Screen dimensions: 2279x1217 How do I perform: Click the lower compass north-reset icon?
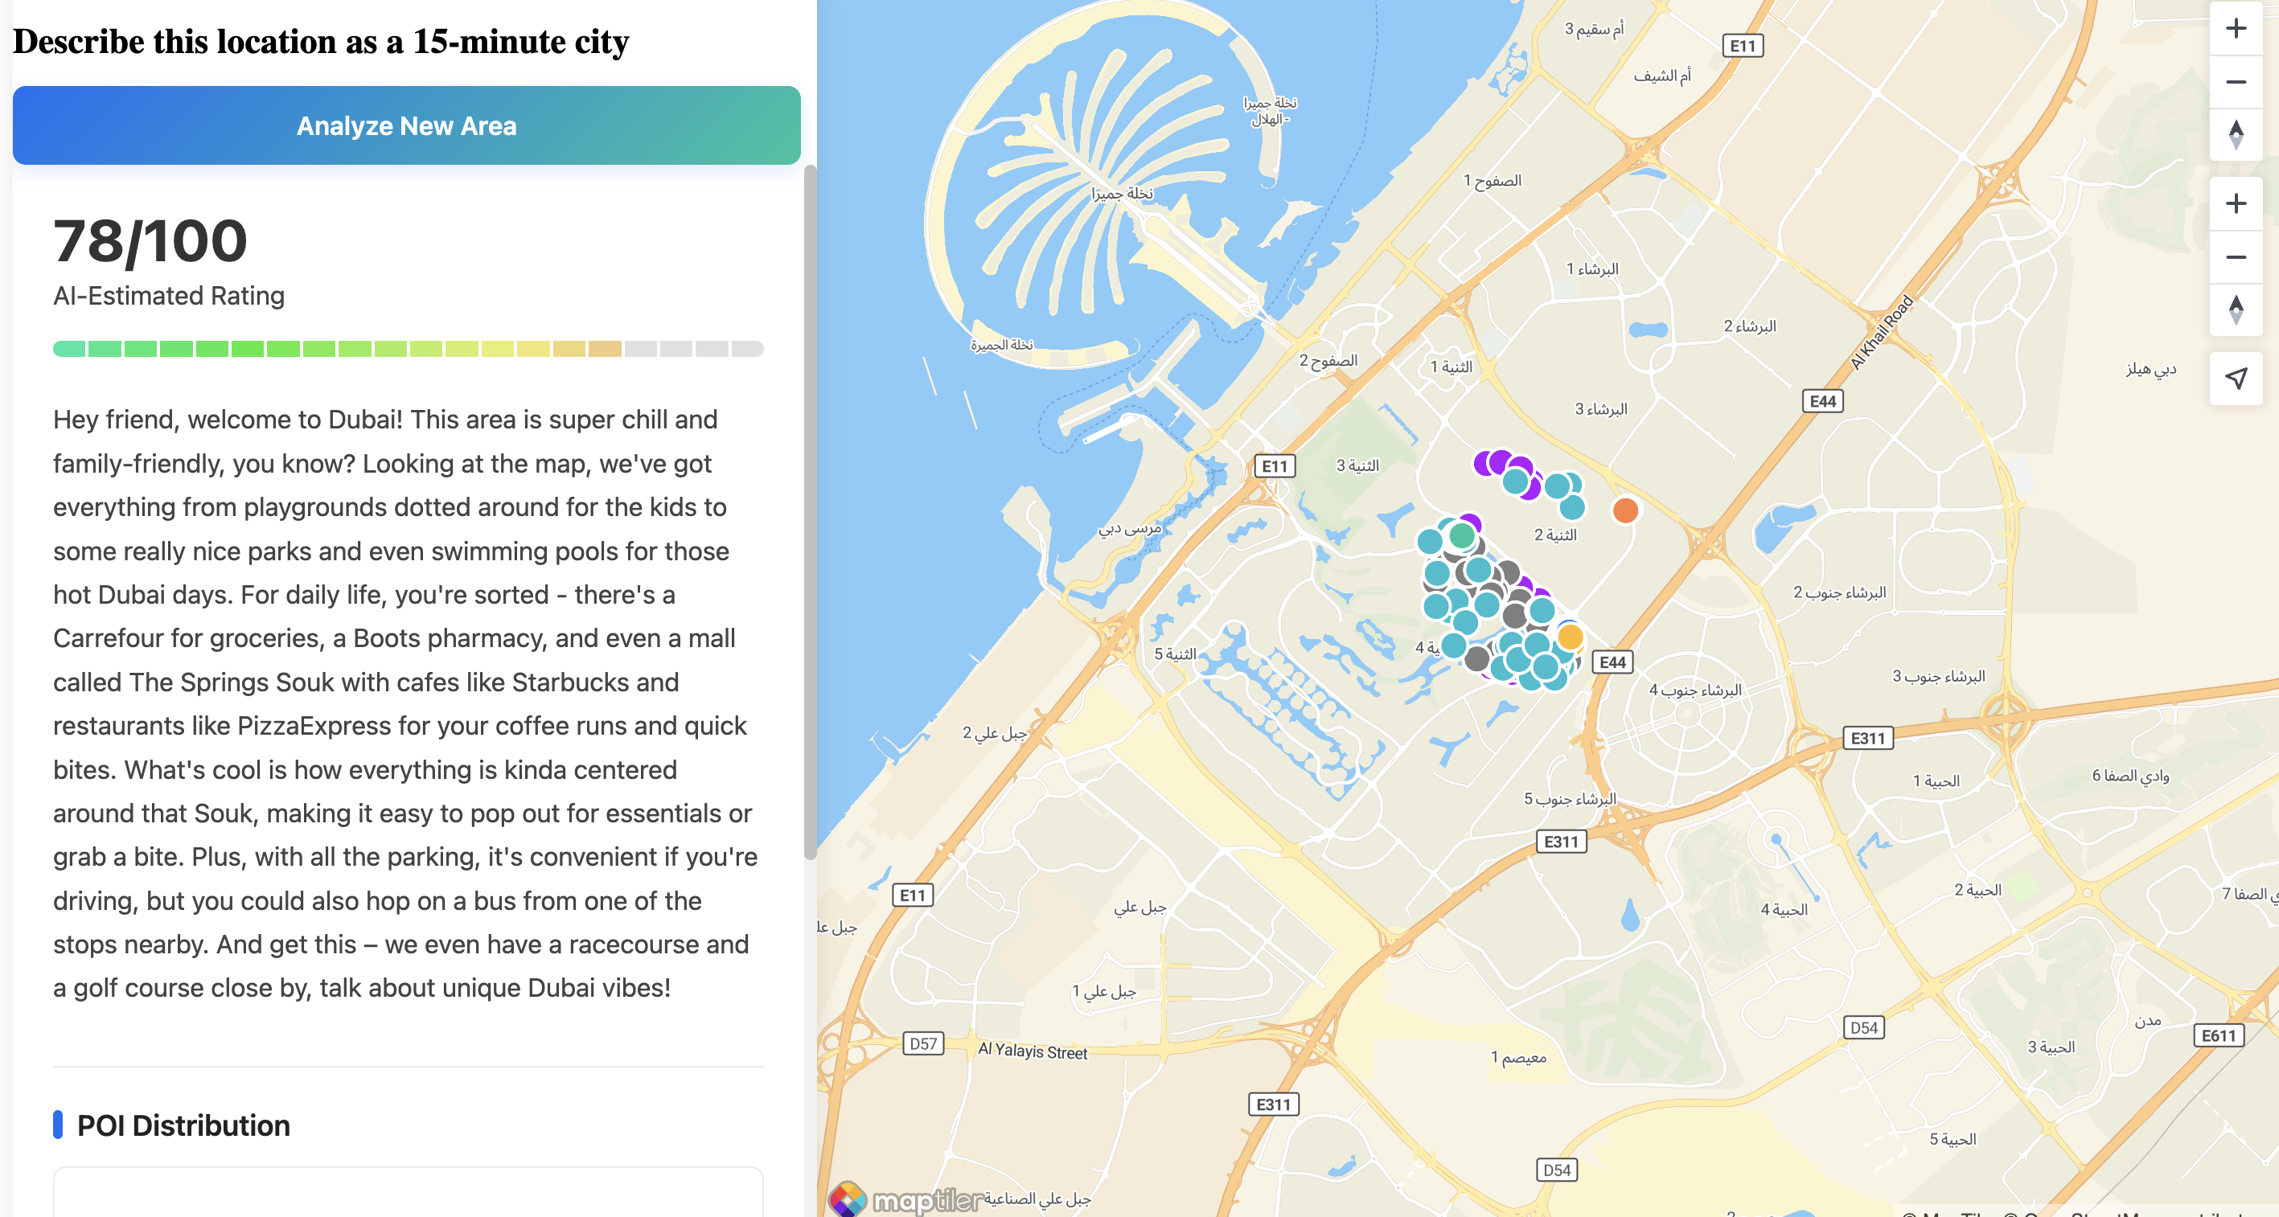pyautogui.click(x=2235, y=309)
